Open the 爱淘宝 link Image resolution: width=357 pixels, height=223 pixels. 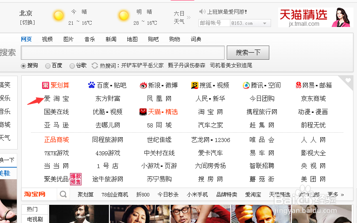pos(56,99)
